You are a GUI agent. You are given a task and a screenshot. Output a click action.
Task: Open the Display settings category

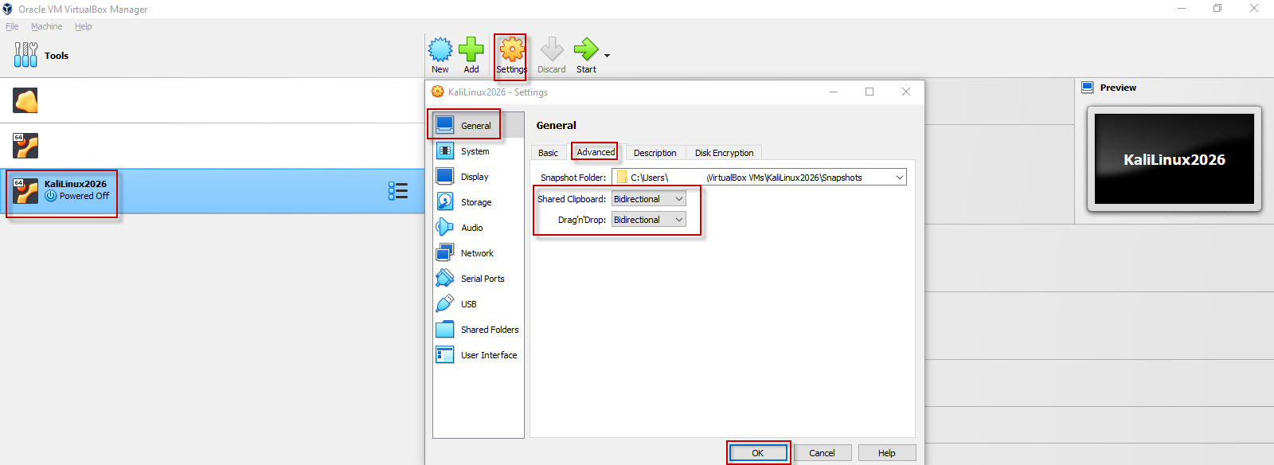(478, 177)
